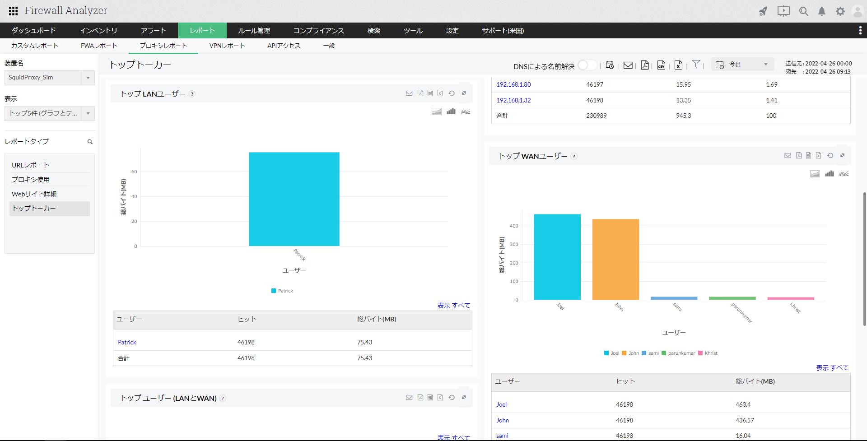This screenshot has height=441, width=867.
Task: Toggle the DNS name resolution switch
Action: 587,65
